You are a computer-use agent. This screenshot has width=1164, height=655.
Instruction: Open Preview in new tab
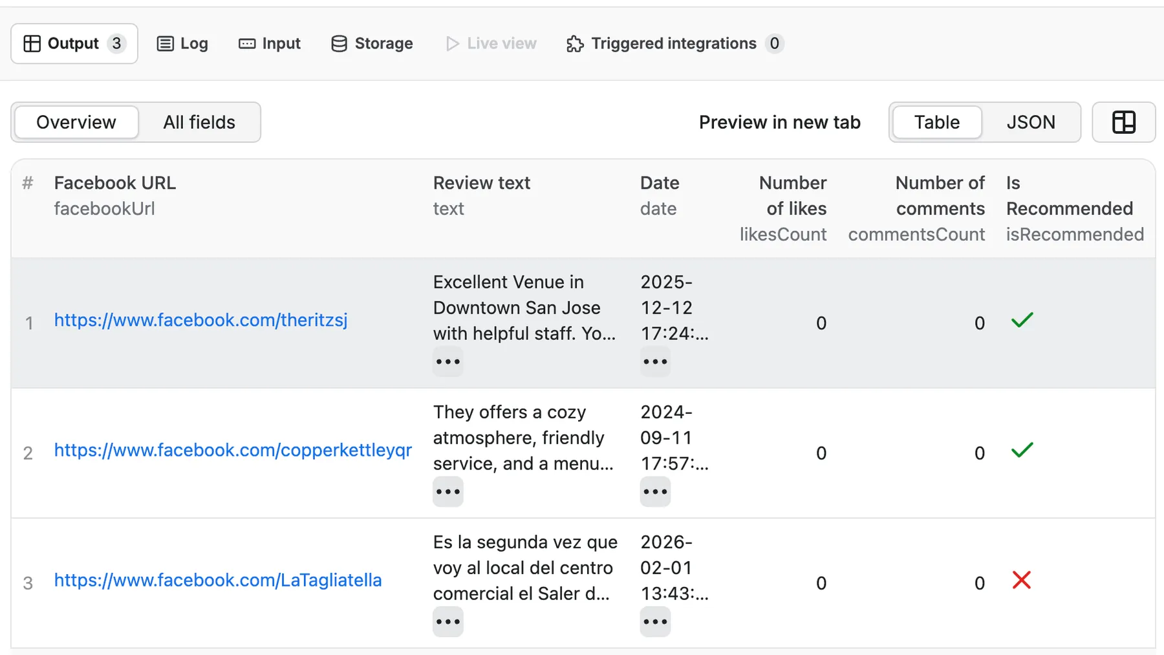[x=779, y=122]
